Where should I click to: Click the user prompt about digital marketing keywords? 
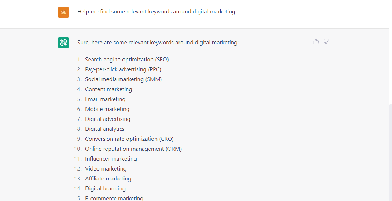(156, 12)
